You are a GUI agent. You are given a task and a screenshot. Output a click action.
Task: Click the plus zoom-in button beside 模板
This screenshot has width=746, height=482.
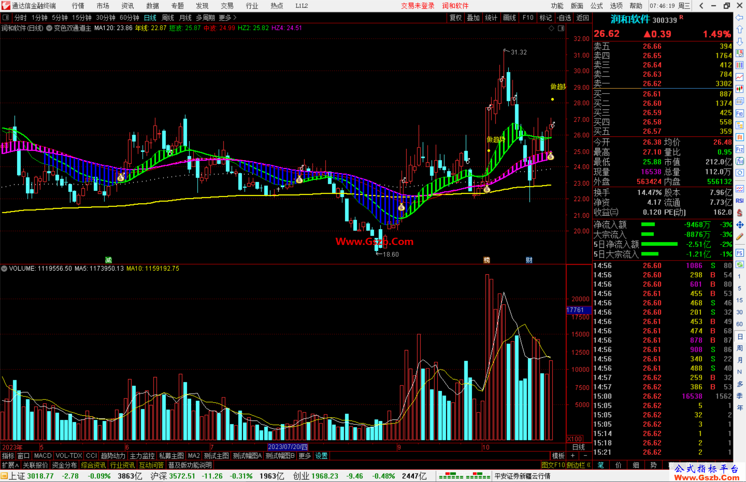[573, 456]
